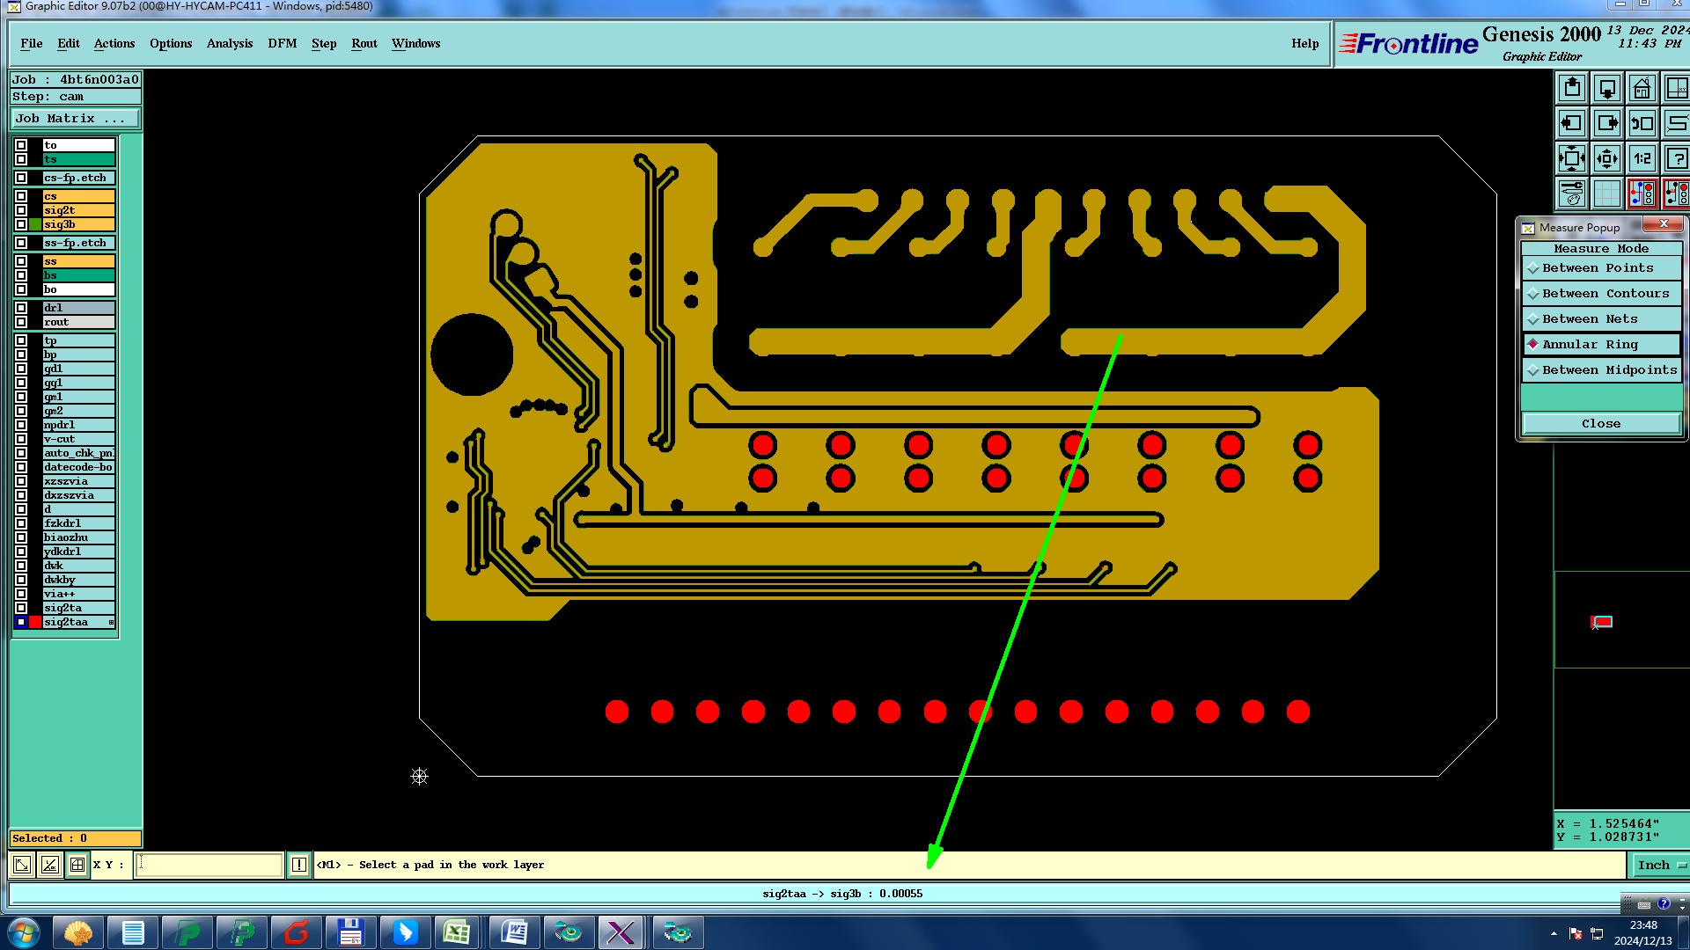Click the pan down toolbar icon
The image size is (1690, 950).
tap(1607, 88)
